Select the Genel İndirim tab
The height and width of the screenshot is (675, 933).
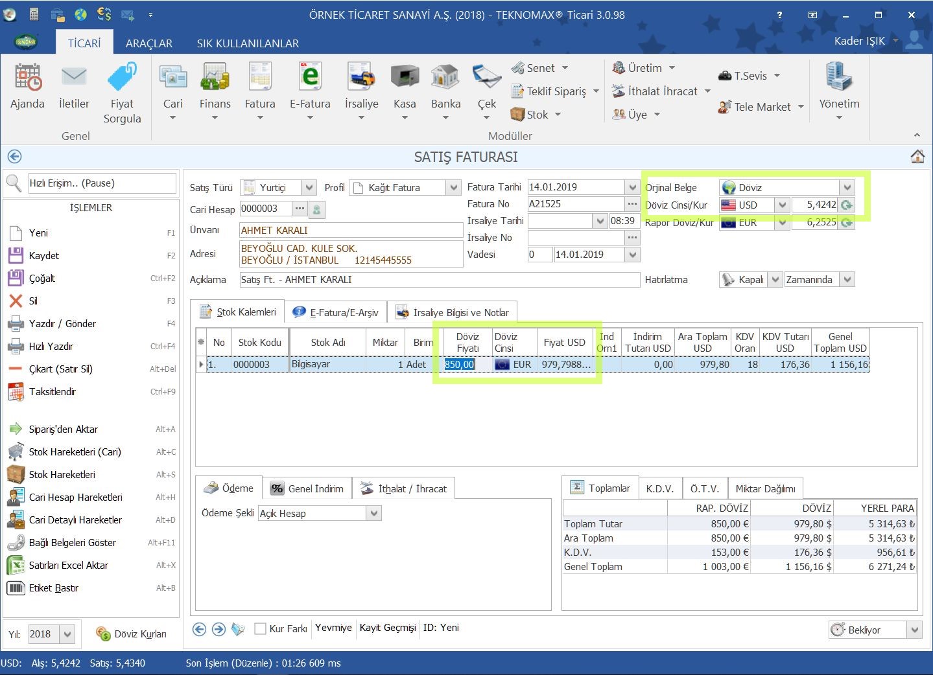[308, 488]
